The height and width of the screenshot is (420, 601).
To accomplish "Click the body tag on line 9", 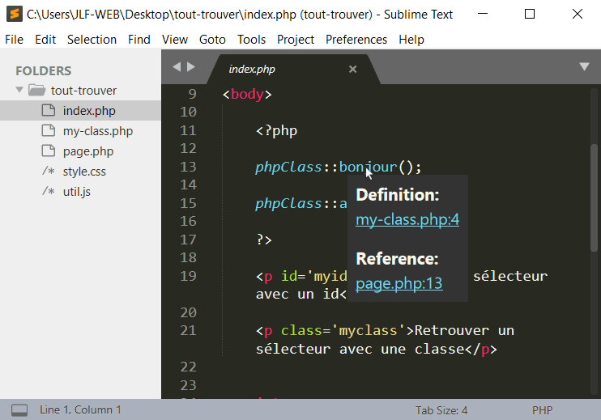I will 247,94.
